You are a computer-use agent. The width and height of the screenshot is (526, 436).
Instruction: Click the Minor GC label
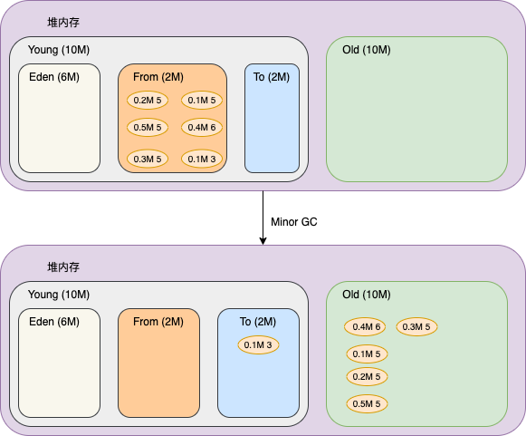click(x=294, y=222)
